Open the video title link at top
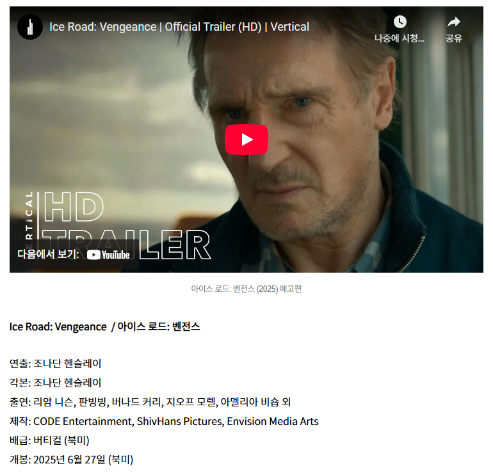The height and width of the screenshot is (473, 493). (179, 27)
